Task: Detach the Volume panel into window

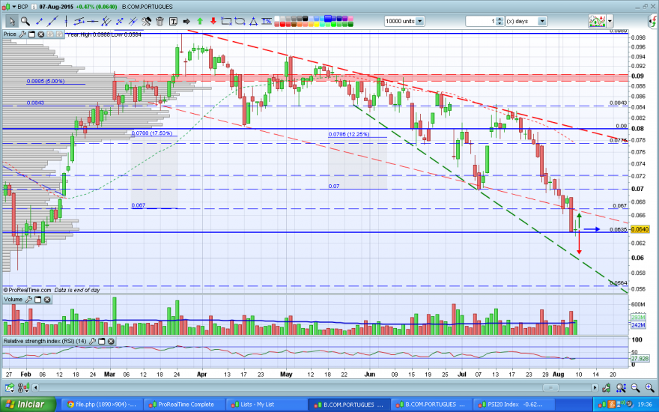Action: click(38, 300)
